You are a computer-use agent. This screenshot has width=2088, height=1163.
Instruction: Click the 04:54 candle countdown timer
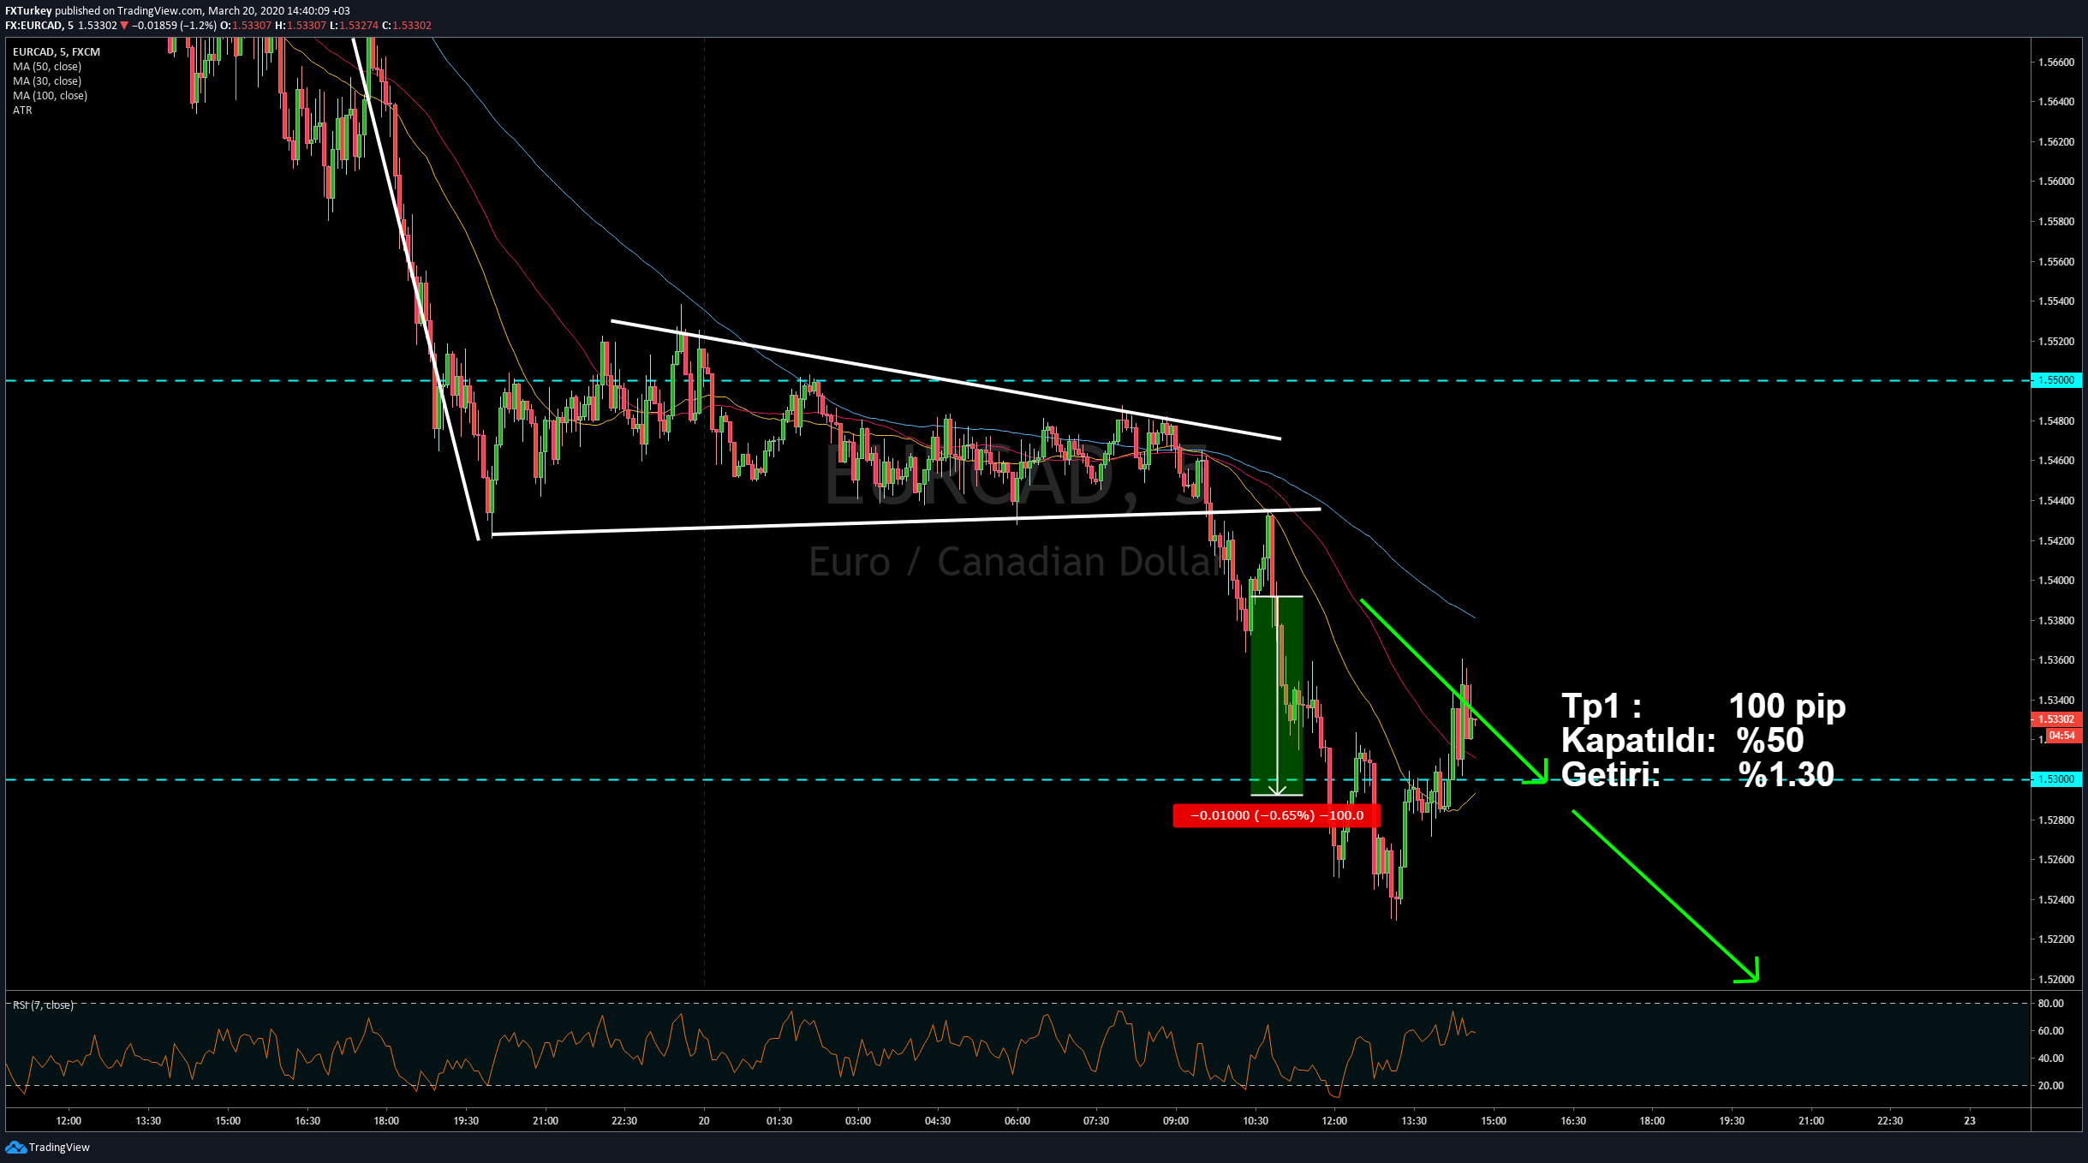coord(2061,736)
